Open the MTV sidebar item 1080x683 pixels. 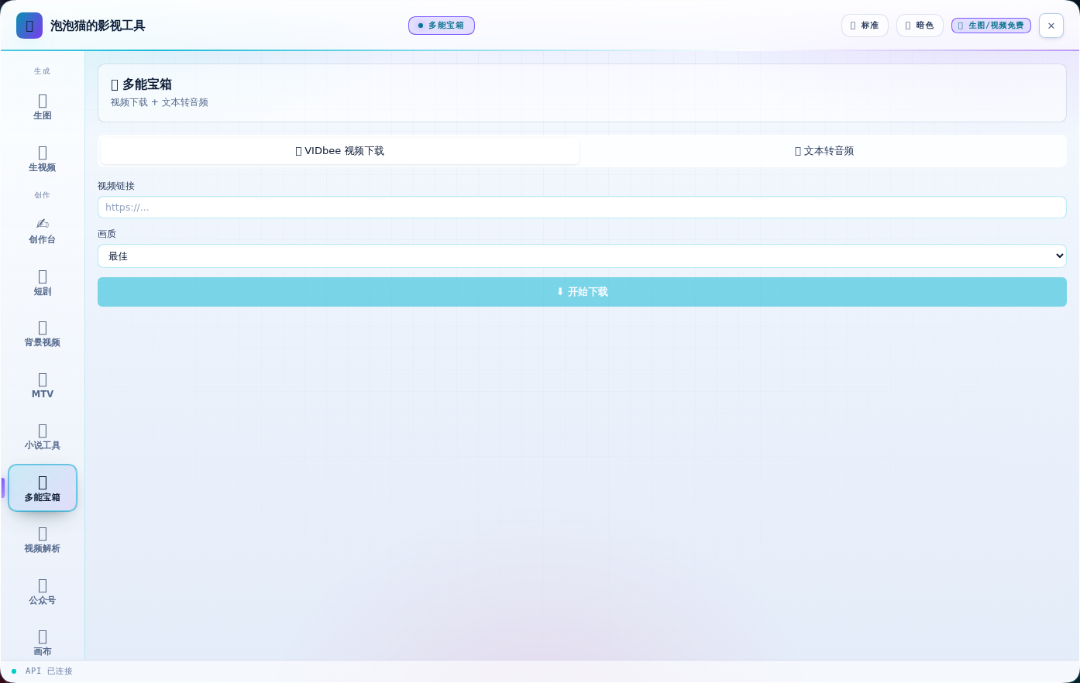[x=43, y=386]
